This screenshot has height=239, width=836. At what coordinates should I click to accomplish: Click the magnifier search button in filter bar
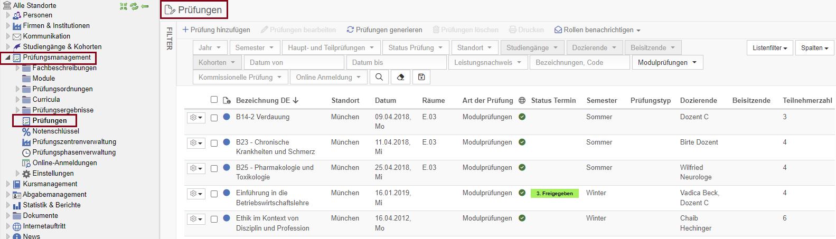click(379, 77)
